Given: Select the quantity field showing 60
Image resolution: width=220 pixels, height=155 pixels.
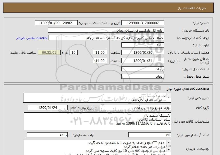Looking at the screenshot, I should (x=149, y=135).
